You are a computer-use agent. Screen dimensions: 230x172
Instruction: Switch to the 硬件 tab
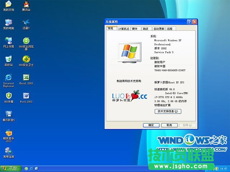point(135,29)
